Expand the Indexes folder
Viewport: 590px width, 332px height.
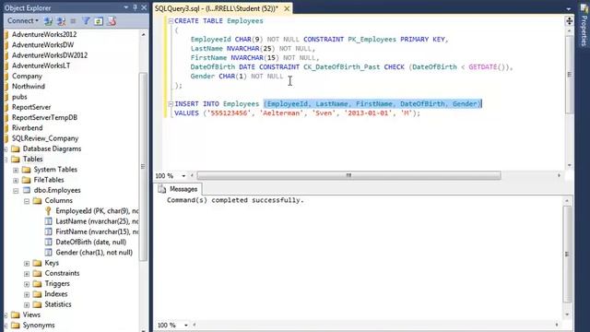point(27,294)
